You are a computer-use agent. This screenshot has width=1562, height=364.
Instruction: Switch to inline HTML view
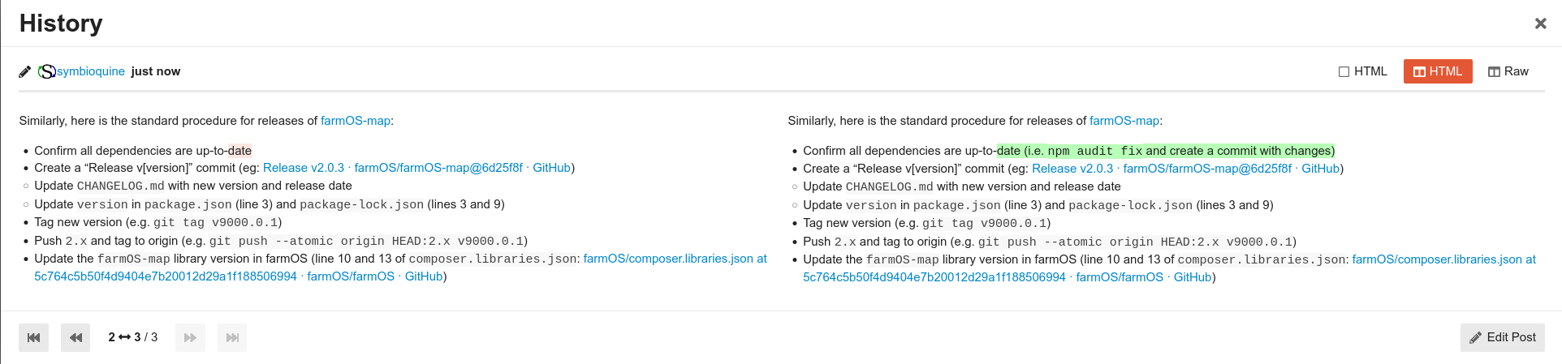(x=1363, y=71)
